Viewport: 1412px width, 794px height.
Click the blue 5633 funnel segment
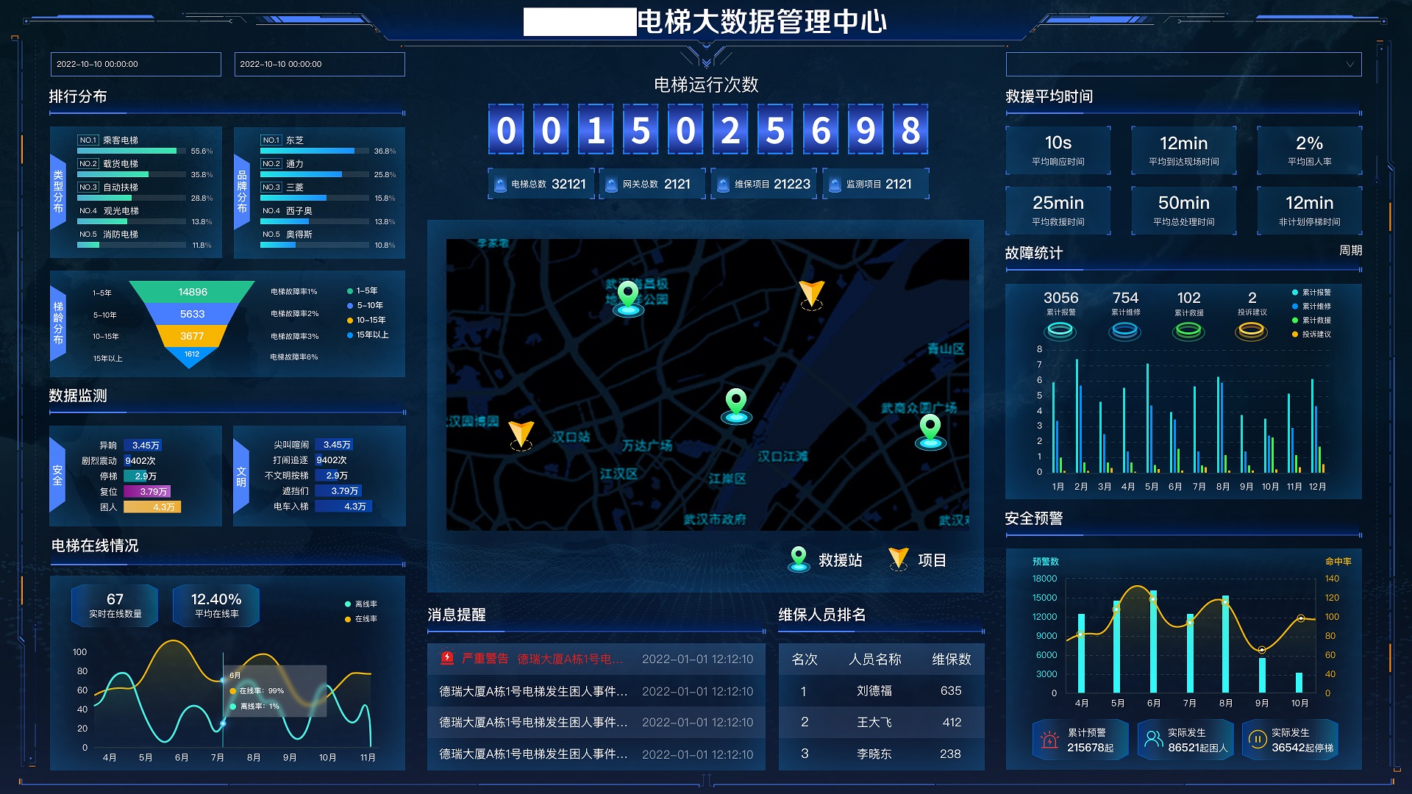coord(193,314)
